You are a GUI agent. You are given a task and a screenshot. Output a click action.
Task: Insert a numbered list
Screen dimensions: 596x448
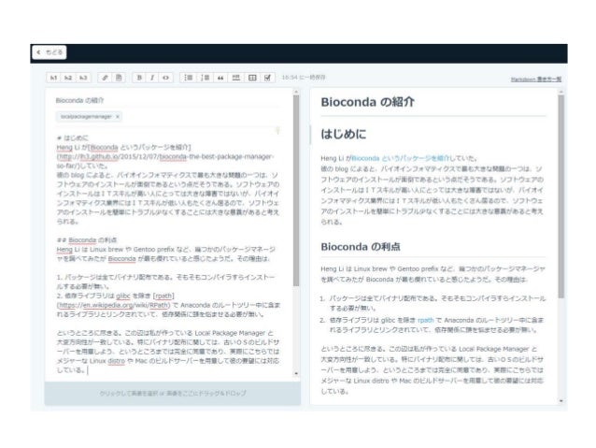(205, 78)
